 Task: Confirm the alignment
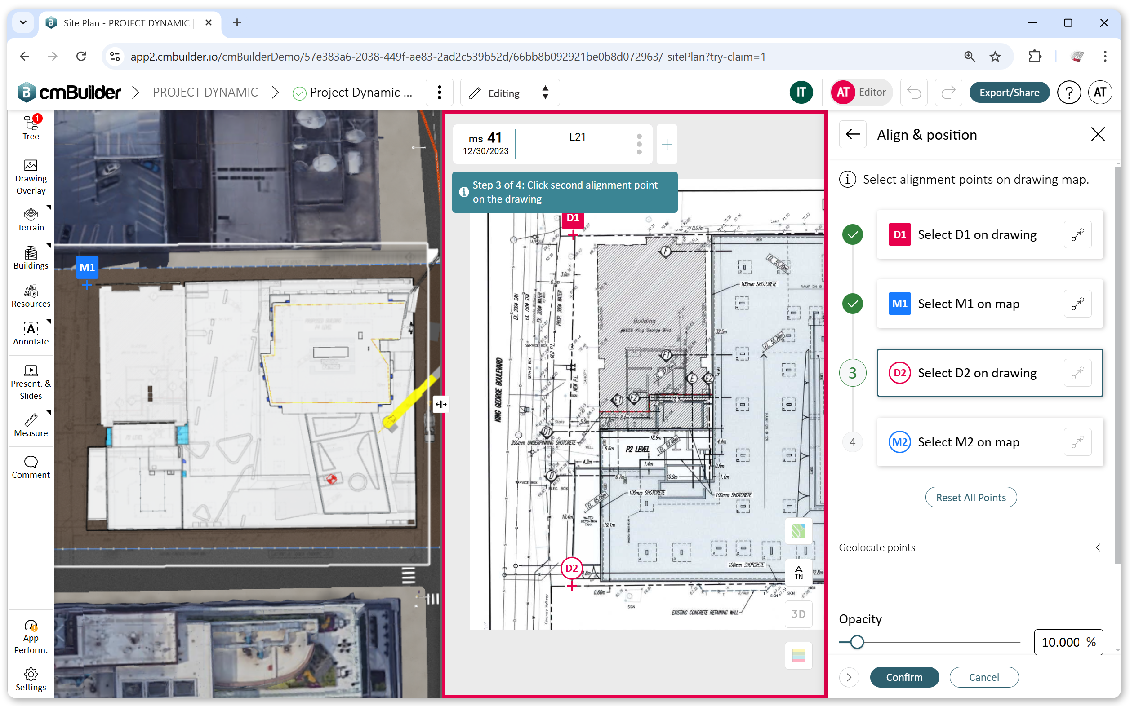[904, 677]
